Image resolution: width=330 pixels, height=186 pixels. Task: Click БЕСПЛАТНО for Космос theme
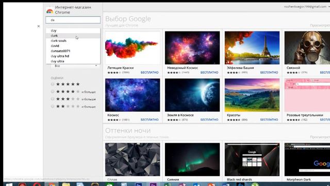[150, 119]
